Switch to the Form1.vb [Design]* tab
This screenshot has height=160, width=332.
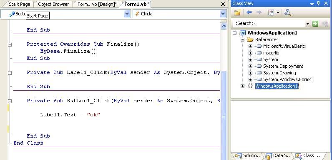click(98, 4)
